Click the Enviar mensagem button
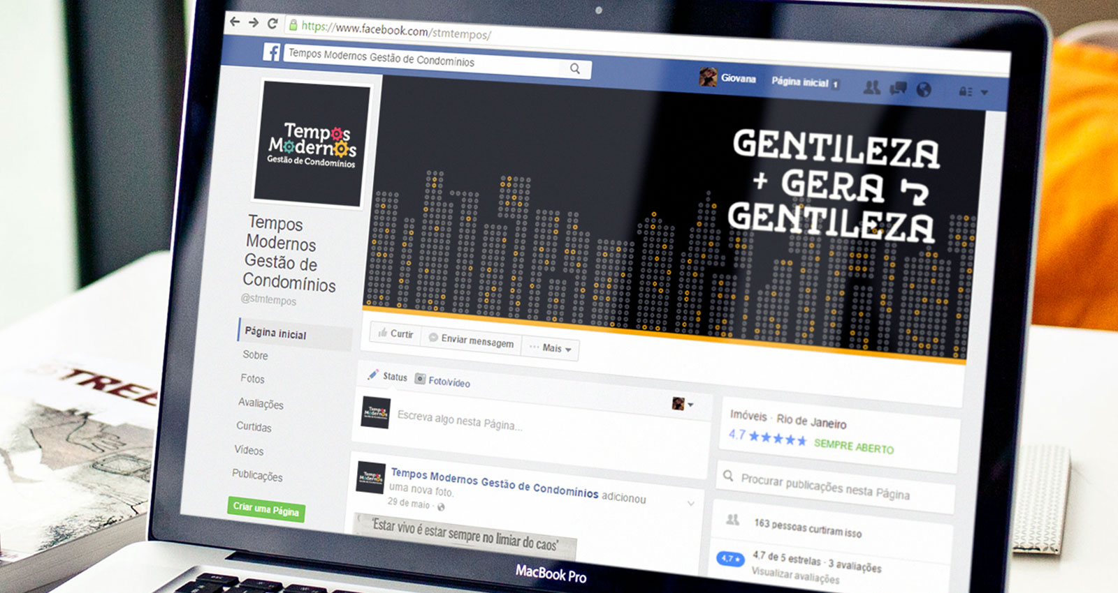Image resolution: width=1118 pixels, height=593 pixels. click(471, 340)
